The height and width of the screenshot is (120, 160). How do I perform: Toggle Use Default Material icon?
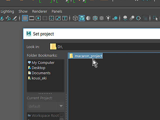[88, 18]
